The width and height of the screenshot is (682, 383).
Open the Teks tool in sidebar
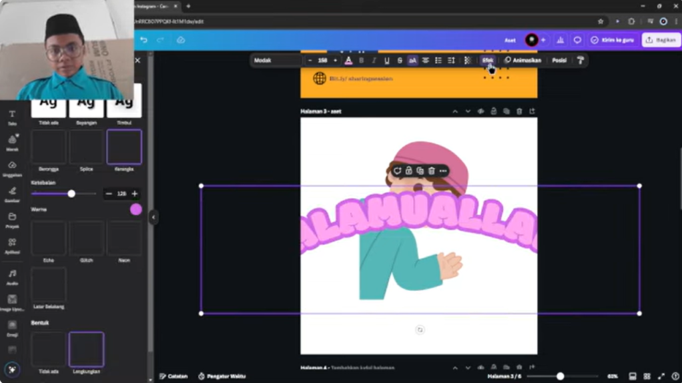(x=12, y=117)
